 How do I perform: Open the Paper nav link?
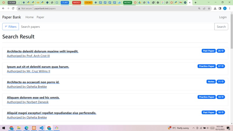point(40,17)
